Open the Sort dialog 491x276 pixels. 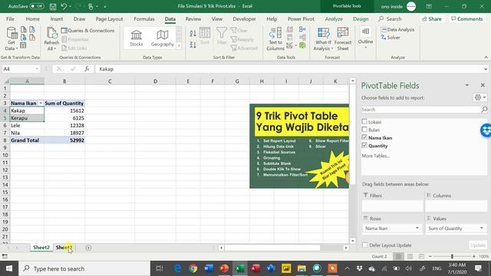(205, 36)
